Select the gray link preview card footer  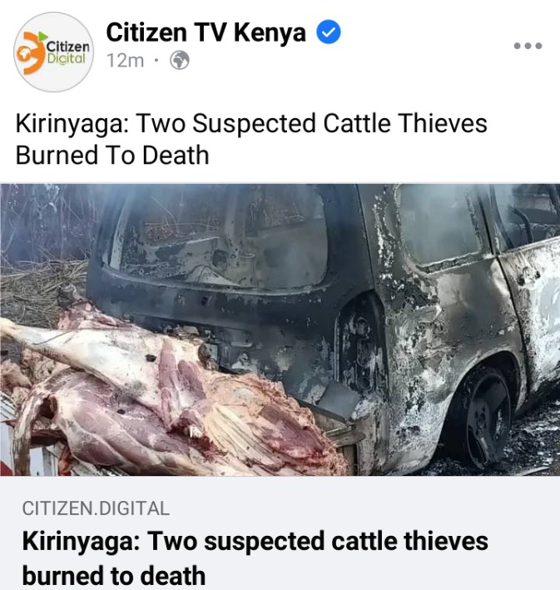(x=280, y=533)
